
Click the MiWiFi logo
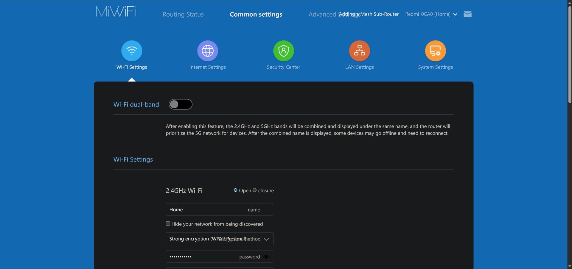(x=116, y=12)
